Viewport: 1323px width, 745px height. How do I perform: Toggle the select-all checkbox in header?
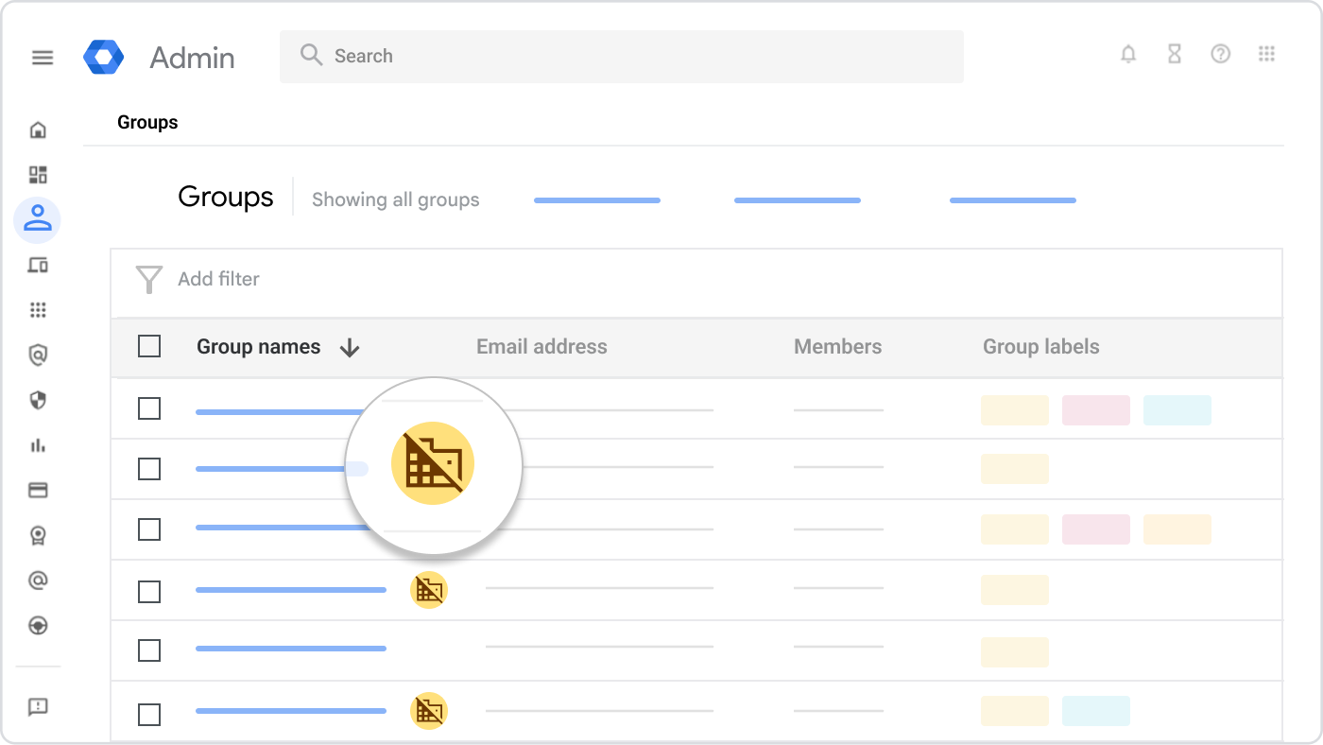coord(149,347)
